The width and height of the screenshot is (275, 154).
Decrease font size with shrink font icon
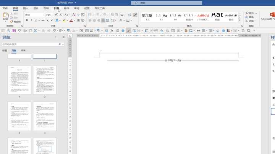pos(61,15)
